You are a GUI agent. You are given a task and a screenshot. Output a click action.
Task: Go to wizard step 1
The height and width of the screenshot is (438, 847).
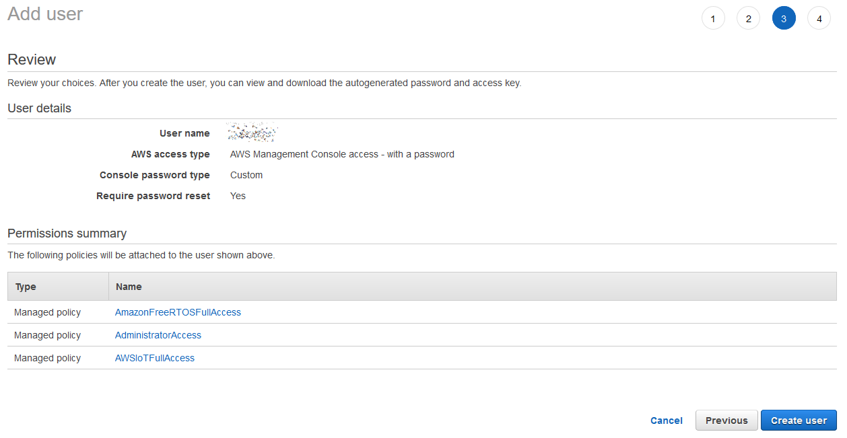713,19
